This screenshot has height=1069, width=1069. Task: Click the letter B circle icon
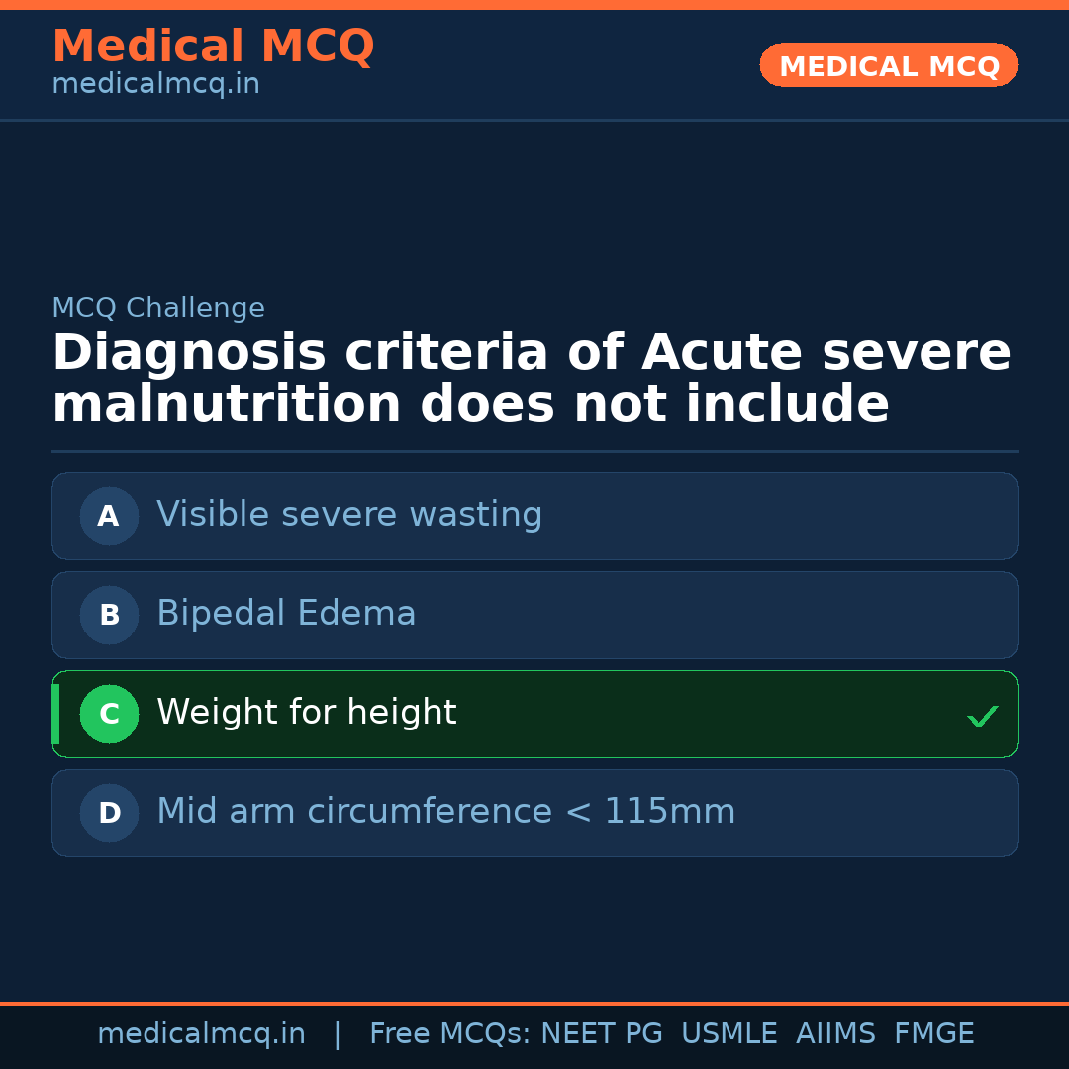(x=109, y=615)
